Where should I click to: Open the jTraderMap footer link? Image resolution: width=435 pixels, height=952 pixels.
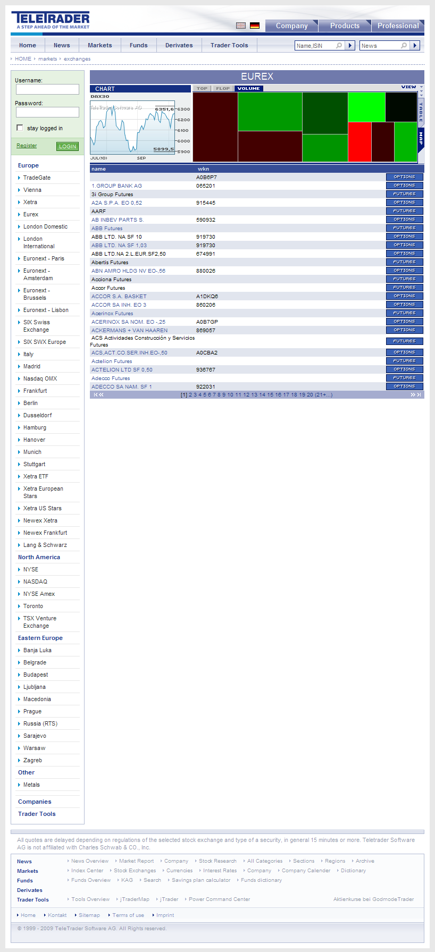(135, 899)
